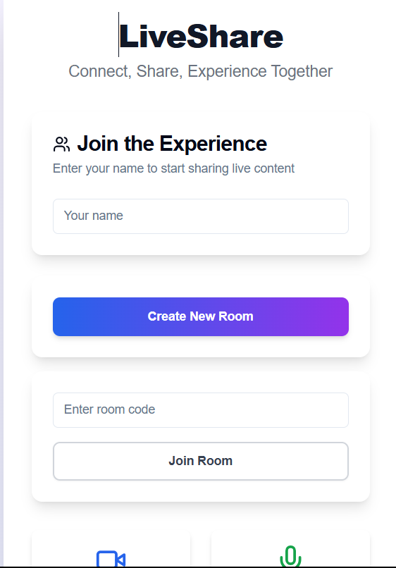This screenshot has width=396, height=568.
Task: Click the LiveShare title heading
Action: [x=201, y=36]
